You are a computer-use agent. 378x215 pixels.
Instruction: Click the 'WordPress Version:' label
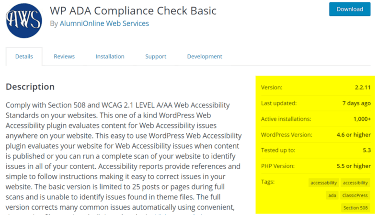point(286,135)
